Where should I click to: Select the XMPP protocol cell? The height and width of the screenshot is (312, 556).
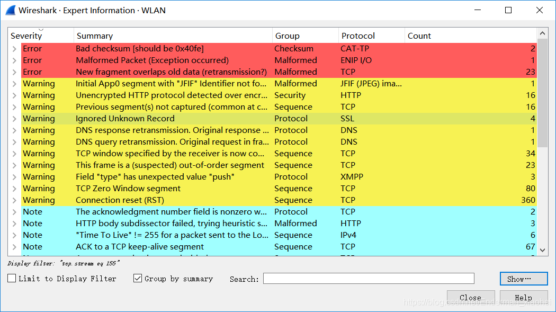tap(352, 177)
